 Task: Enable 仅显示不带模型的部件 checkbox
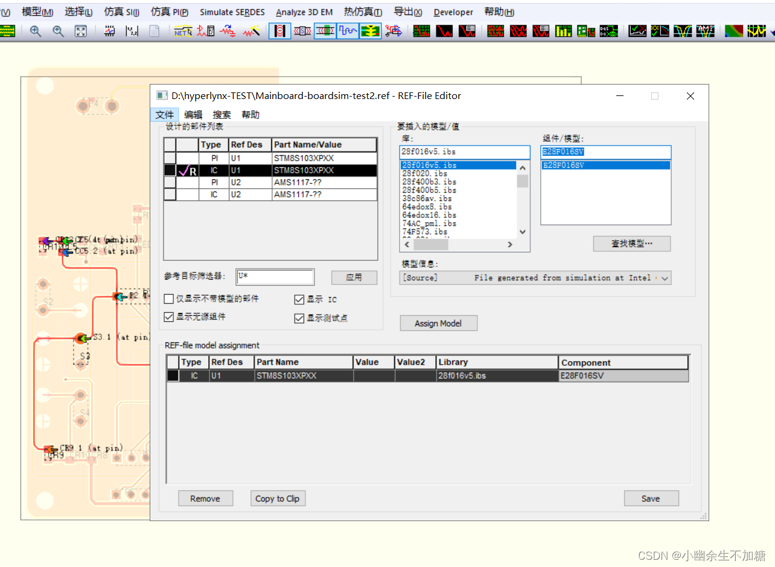(169, 299)
